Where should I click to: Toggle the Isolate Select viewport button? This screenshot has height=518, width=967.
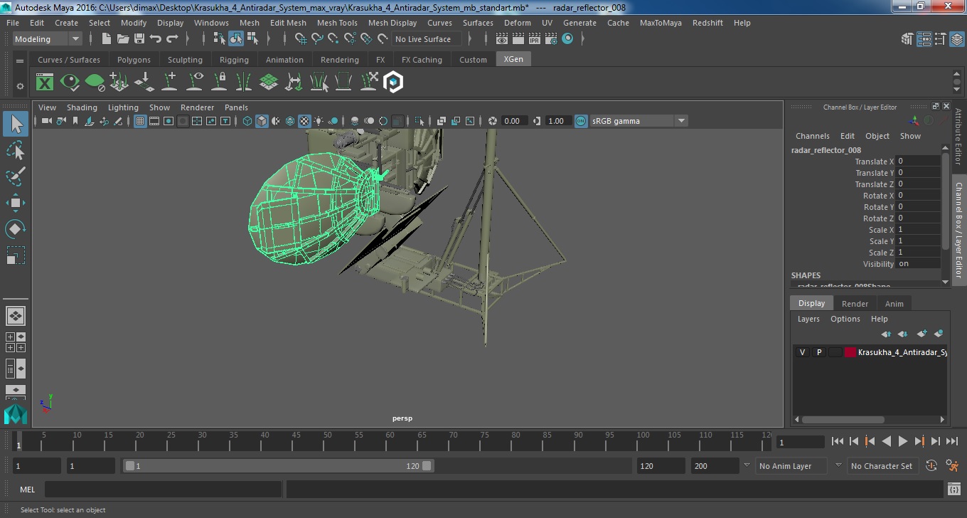coord(420,121)
